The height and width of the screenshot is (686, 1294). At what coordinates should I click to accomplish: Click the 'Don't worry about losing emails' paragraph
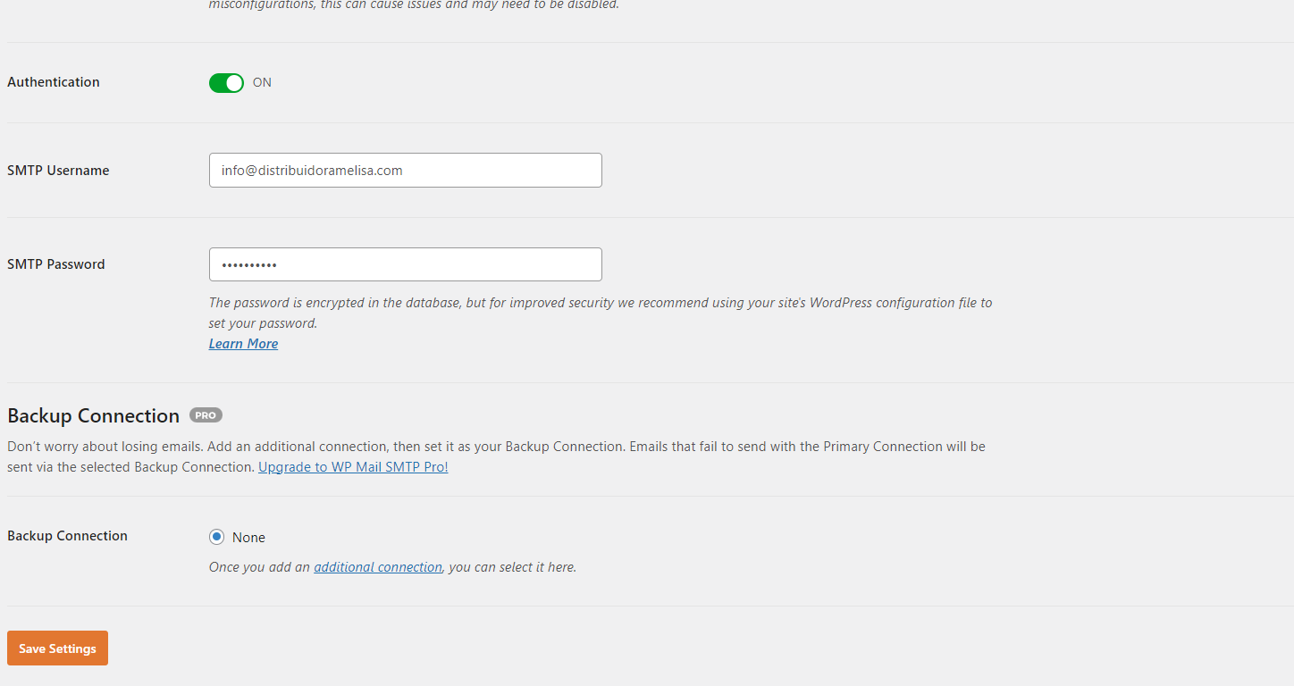coord(496,456)
